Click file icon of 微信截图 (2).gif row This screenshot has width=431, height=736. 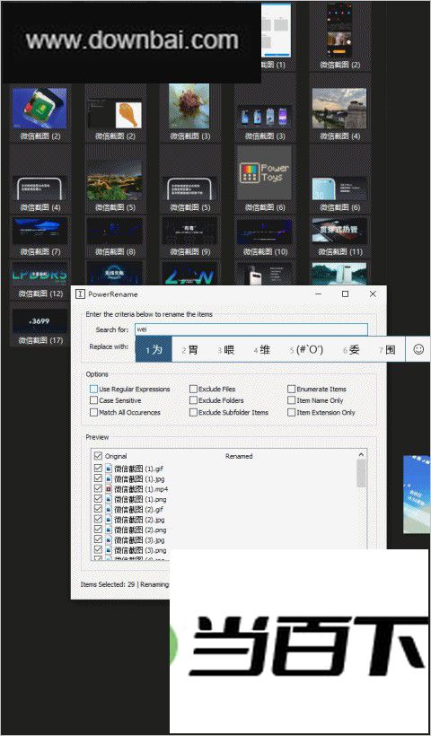pyautogui.click(x=109, y=509)
